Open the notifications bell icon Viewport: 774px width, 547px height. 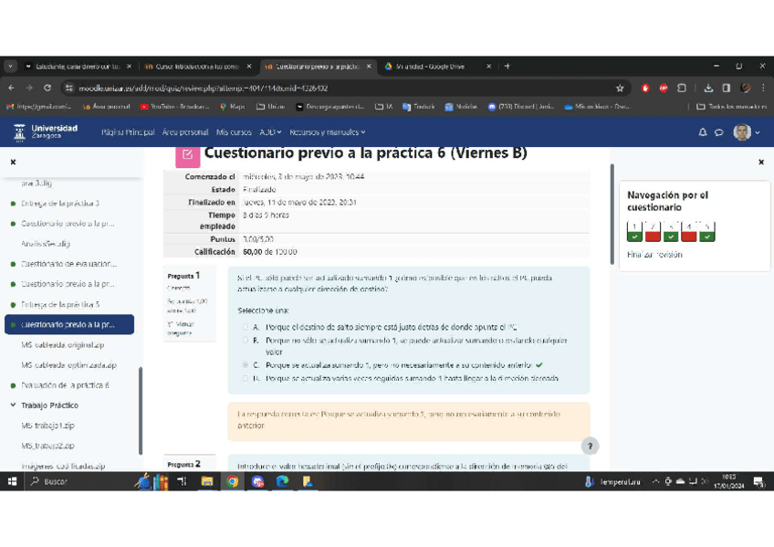click(x=703, y=131)
